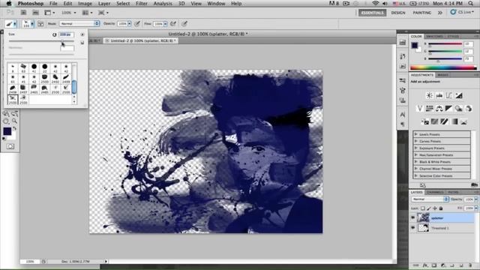
Task: Switch to the Essentials workspace
Action: coord(372,13)
